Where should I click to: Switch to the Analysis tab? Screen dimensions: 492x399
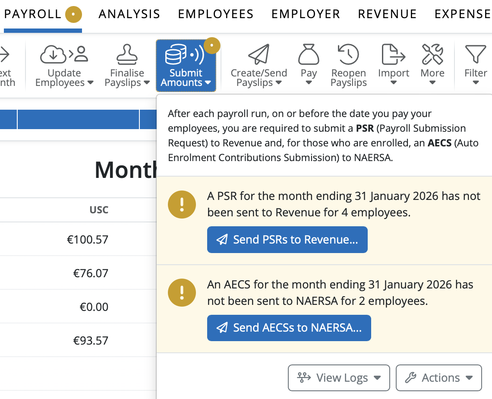(129, 14)
